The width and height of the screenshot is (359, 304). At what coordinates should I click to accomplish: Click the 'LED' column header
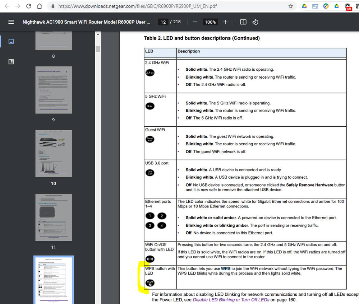point(149,51)
